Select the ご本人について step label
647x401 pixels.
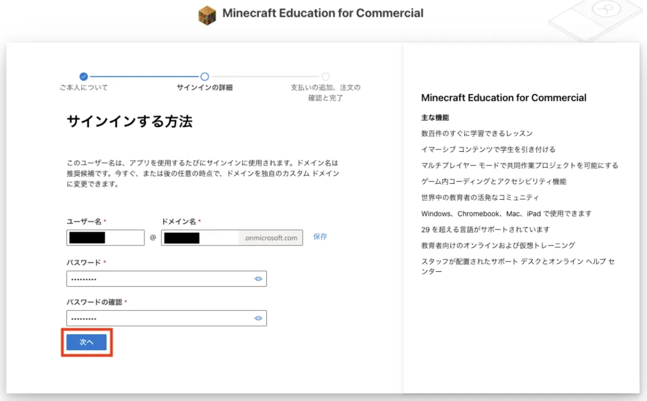tap(84, 88)
